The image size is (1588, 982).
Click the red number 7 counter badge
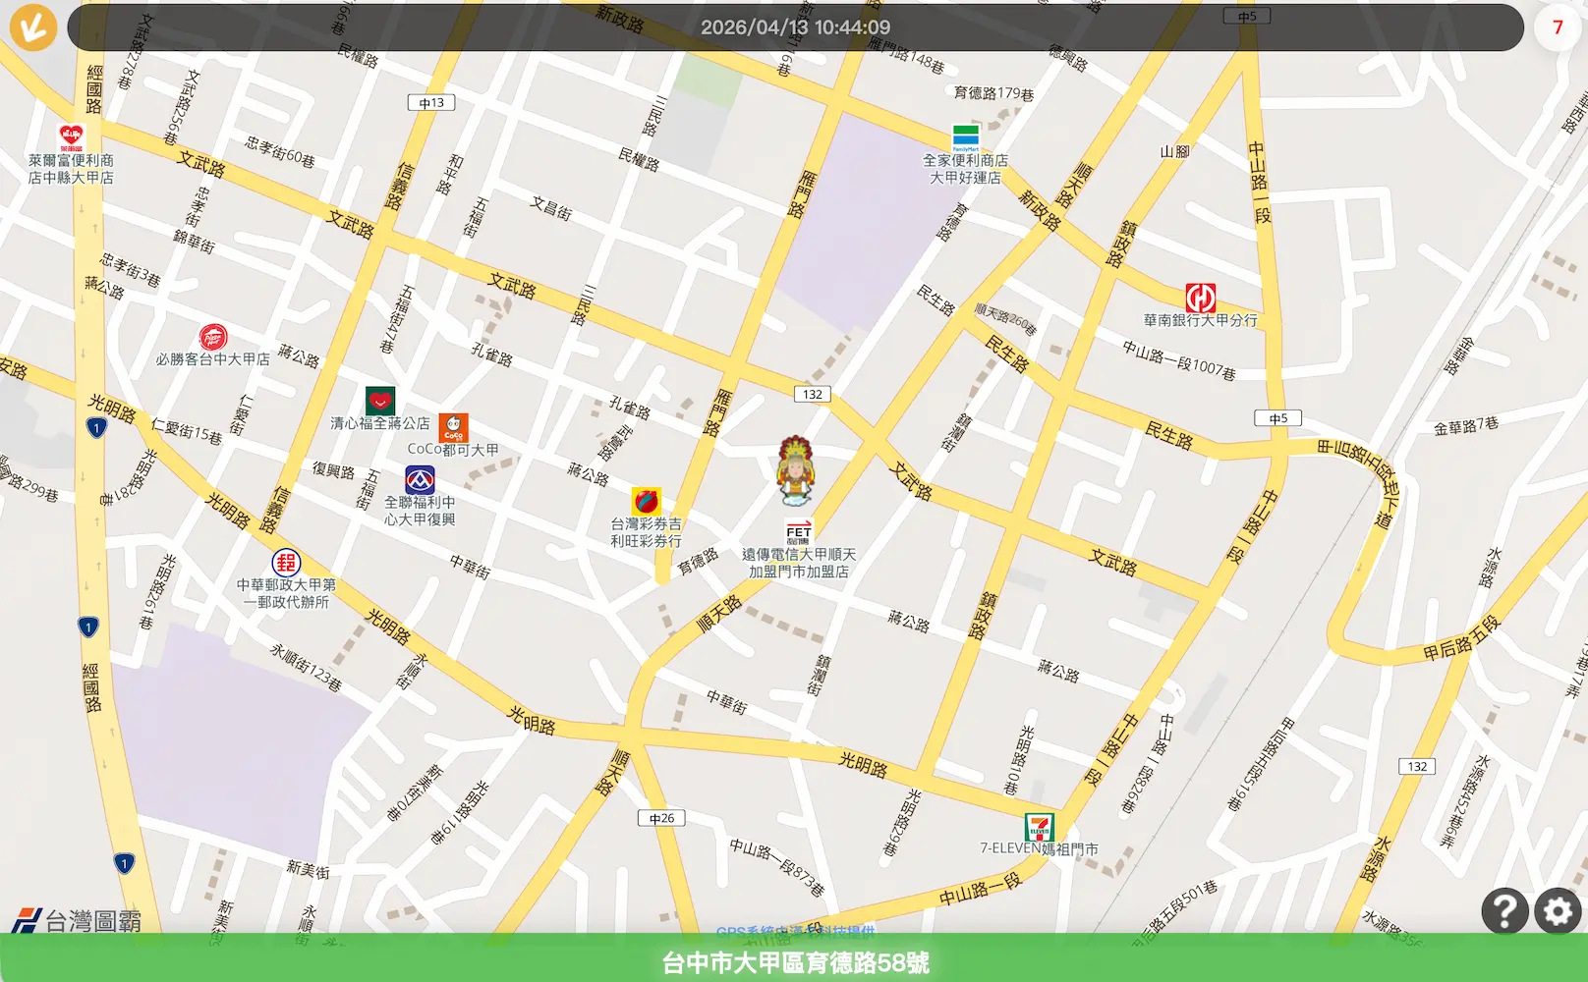(1557, 27)
